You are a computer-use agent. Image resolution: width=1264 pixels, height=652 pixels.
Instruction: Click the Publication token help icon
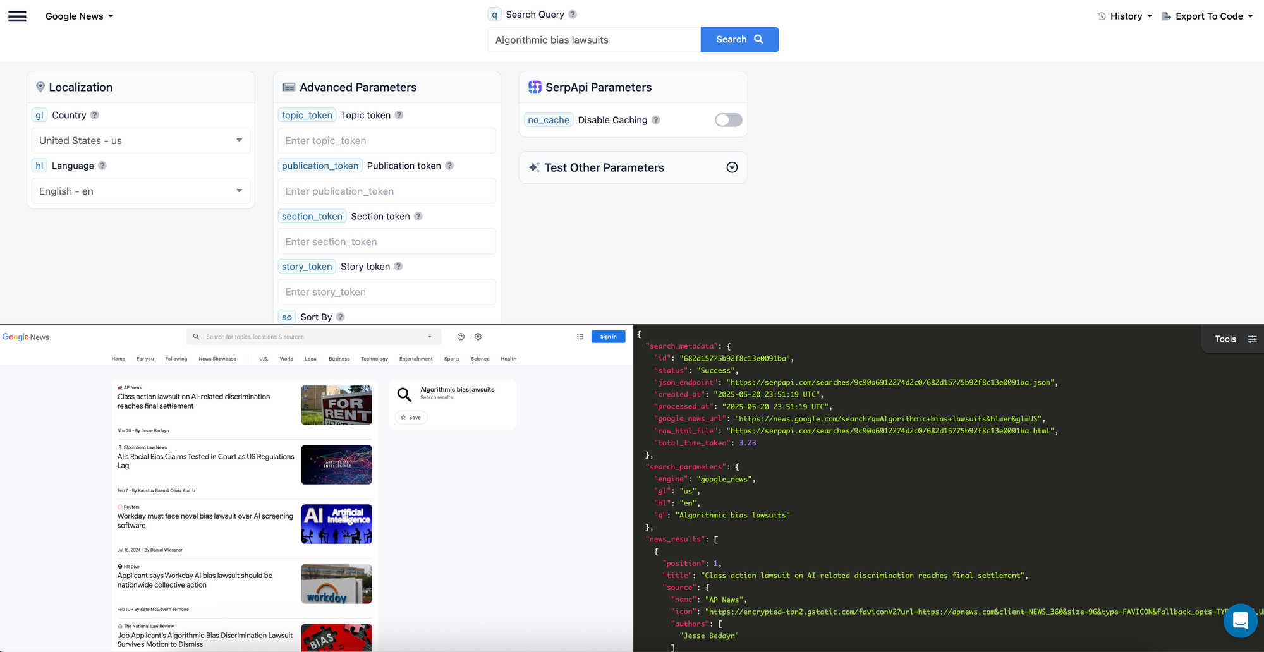pos(449,166)
